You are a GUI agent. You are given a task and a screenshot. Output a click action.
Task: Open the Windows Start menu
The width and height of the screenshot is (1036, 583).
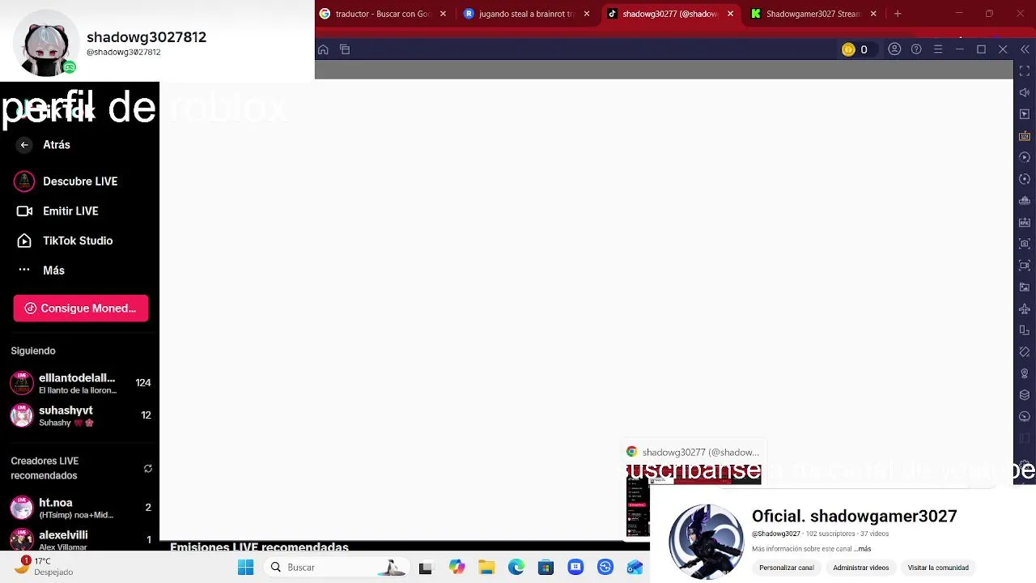click(x=245, y=568)
